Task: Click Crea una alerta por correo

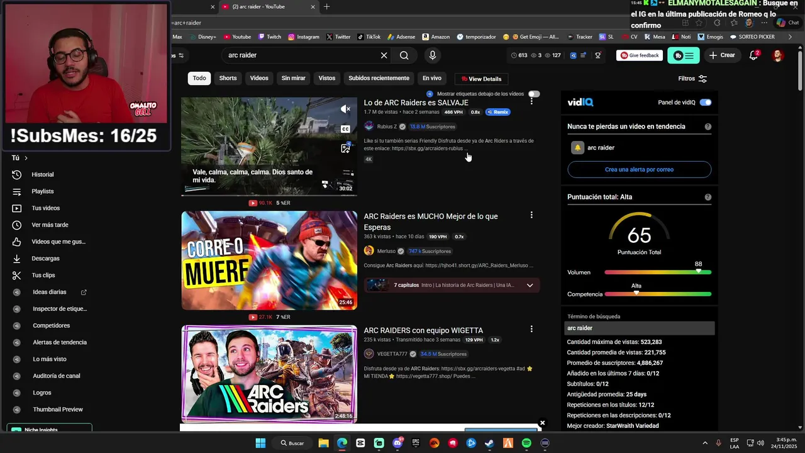Action: (x=639, y=169)
